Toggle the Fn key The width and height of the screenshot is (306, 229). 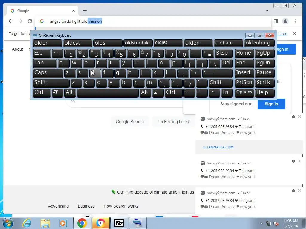pos(227,93)
